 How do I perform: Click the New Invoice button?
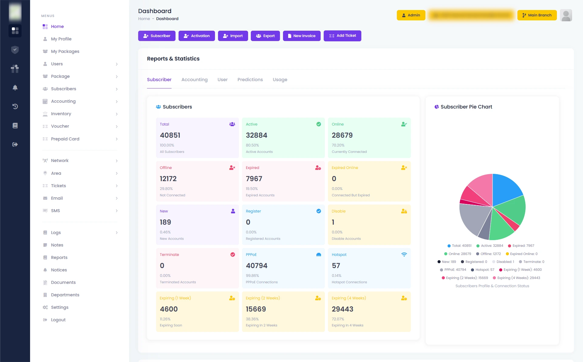[302, 36]
